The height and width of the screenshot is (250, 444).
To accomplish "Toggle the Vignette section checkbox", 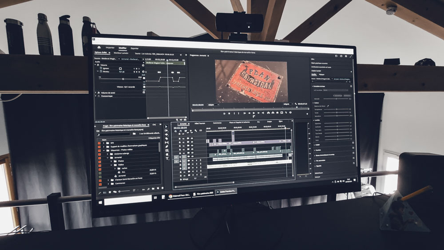I will [x=353, y=166].
